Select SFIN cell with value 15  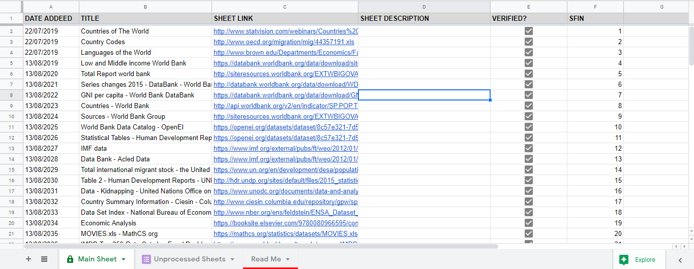(x=595, y=180)
